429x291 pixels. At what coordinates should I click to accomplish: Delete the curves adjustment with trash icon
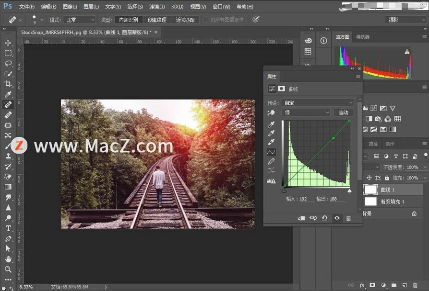(348, 218)
